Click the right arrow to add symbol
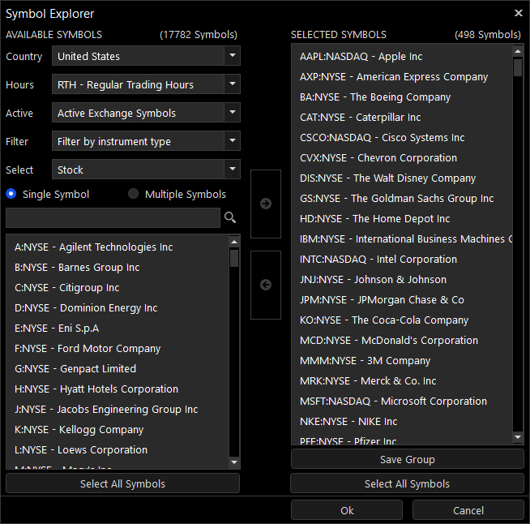Screen dimensions: 530x524 (266, 204)
